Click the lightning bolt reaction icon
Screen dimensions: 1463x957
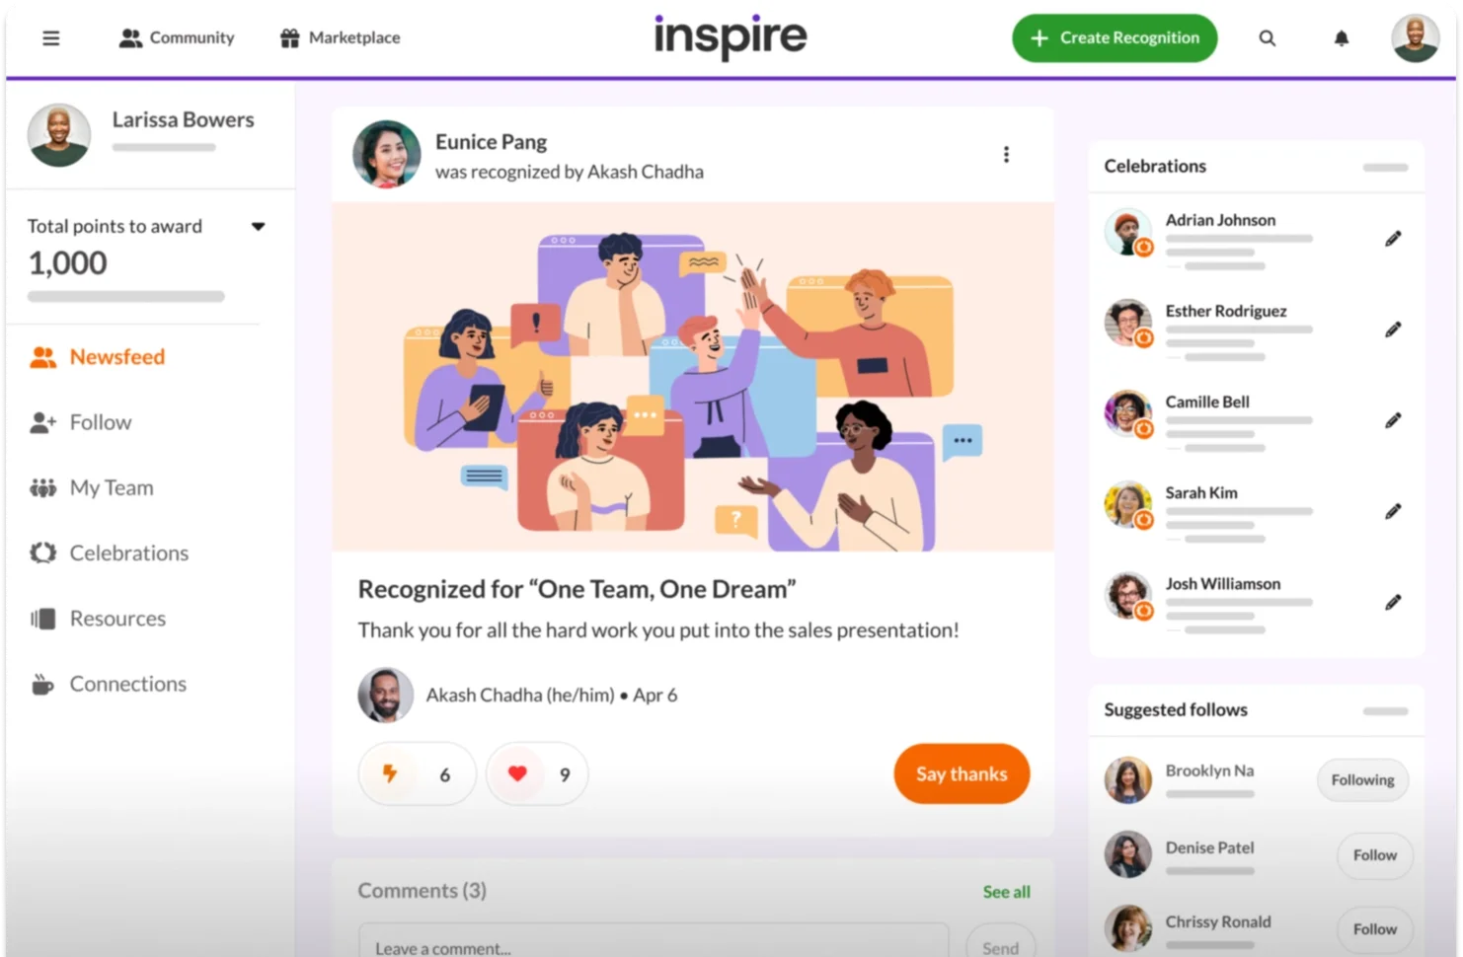(x=390, y=773)
